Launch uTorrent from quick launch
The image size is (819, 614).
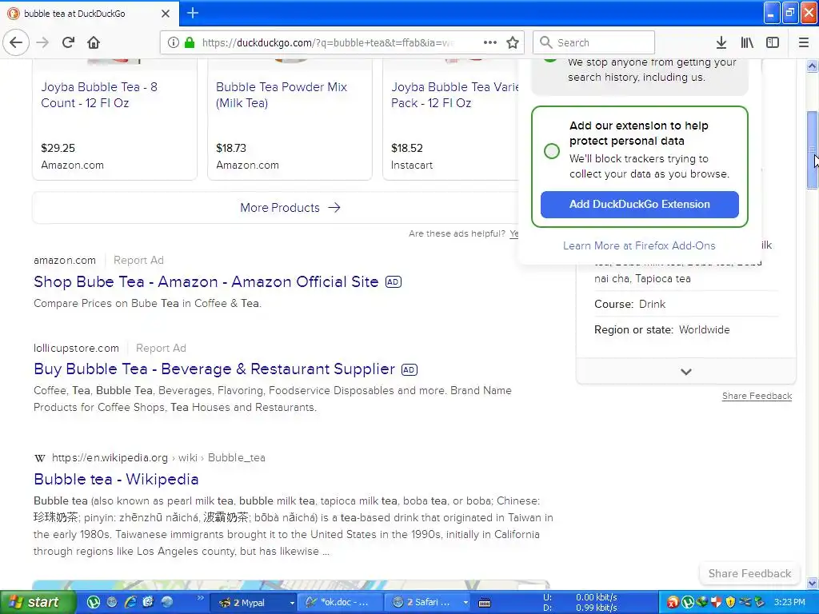tap(94, 602)
